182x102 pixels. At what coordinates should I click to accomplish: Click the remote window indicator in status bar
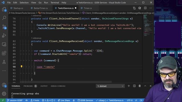(3, 100)
